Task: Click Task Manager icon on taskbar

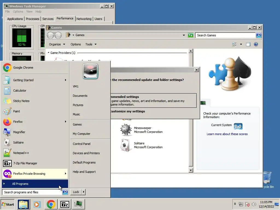Action: tap(78, 204)
